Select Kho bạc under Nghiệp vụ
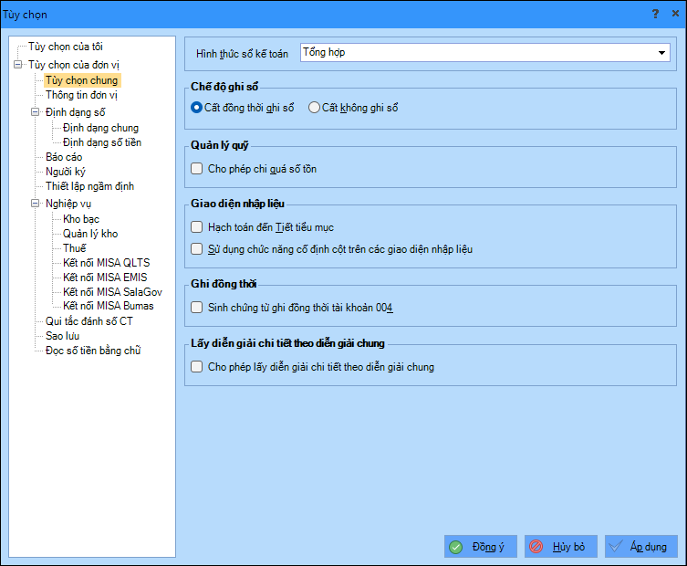The height and width of the screenshot is (566, 687). pyautogui.click(x=81, y=219)
